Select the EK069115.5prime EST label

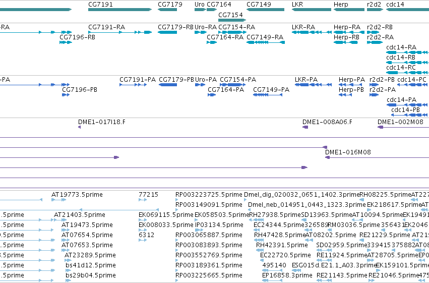[166, 215]
